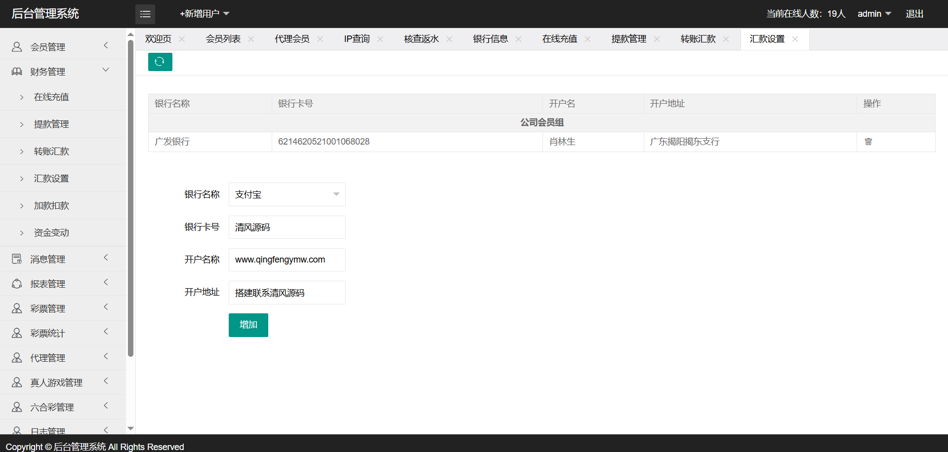Image resolution: width=948 pixels, height=452 pixels.
Task: Click the 会员管理 user icon in sidebar
Action: (17, 47)
